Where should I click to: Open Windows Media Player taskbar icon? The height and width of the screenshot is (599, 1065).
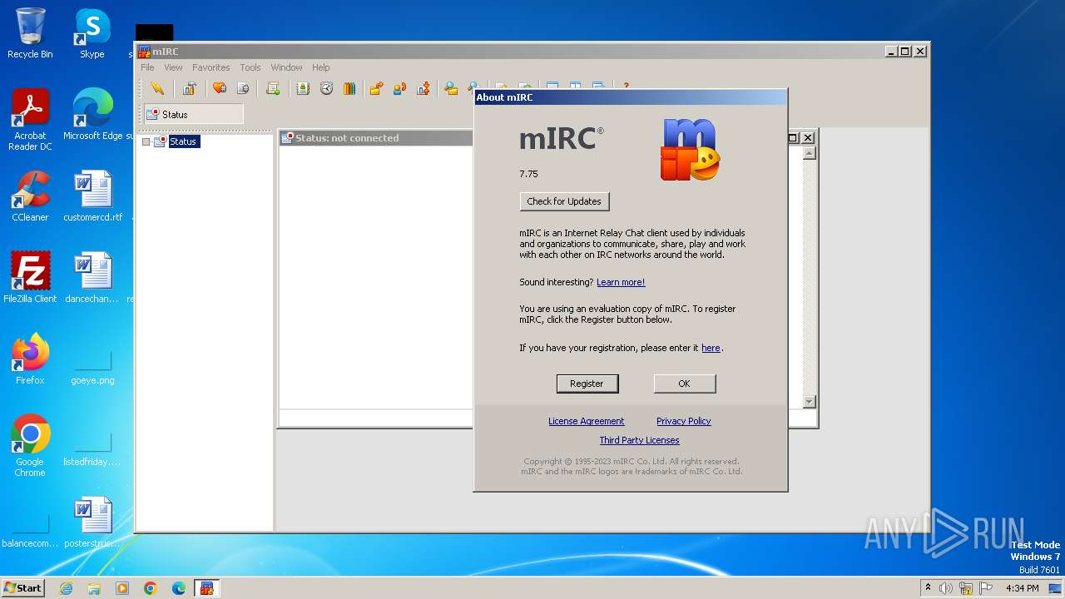122,588
